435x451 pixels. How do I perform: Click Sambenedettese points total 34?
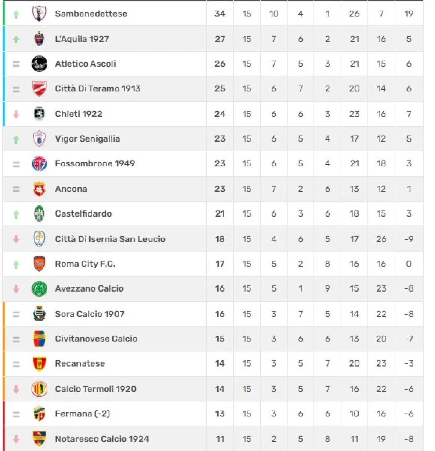click(220, 14)
